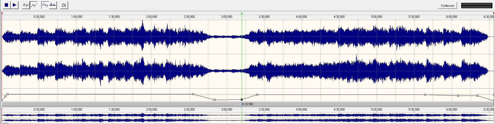Click the 4:00.000 mark in overview ruler
This screenshot has width=495, height=124.
[x=301, y=110]
